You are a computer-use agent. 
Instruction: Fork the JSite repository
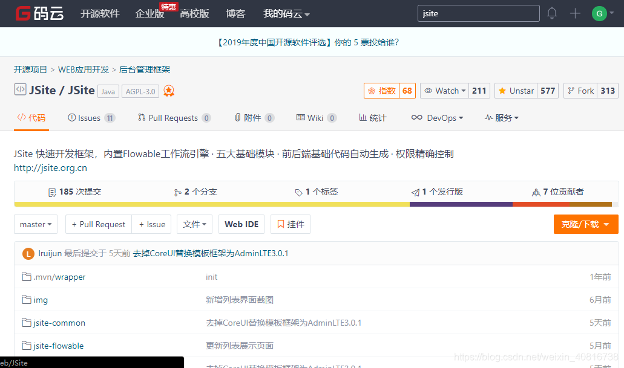pos(580,91)
